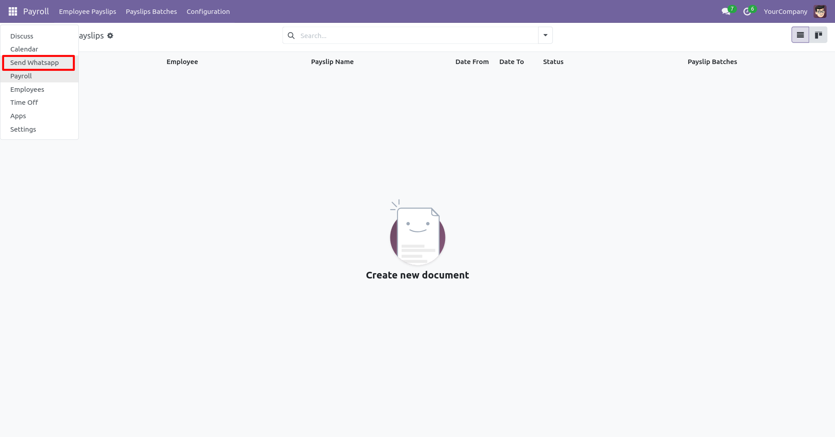Click the gear icon next to Payslips title
This screenshot has height=437, width=835.
(110, 35)
